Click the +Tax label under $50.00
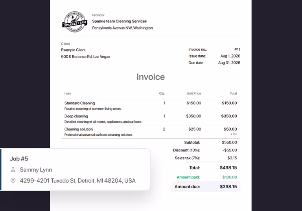302x211 pixels. (x=234, y=134)
